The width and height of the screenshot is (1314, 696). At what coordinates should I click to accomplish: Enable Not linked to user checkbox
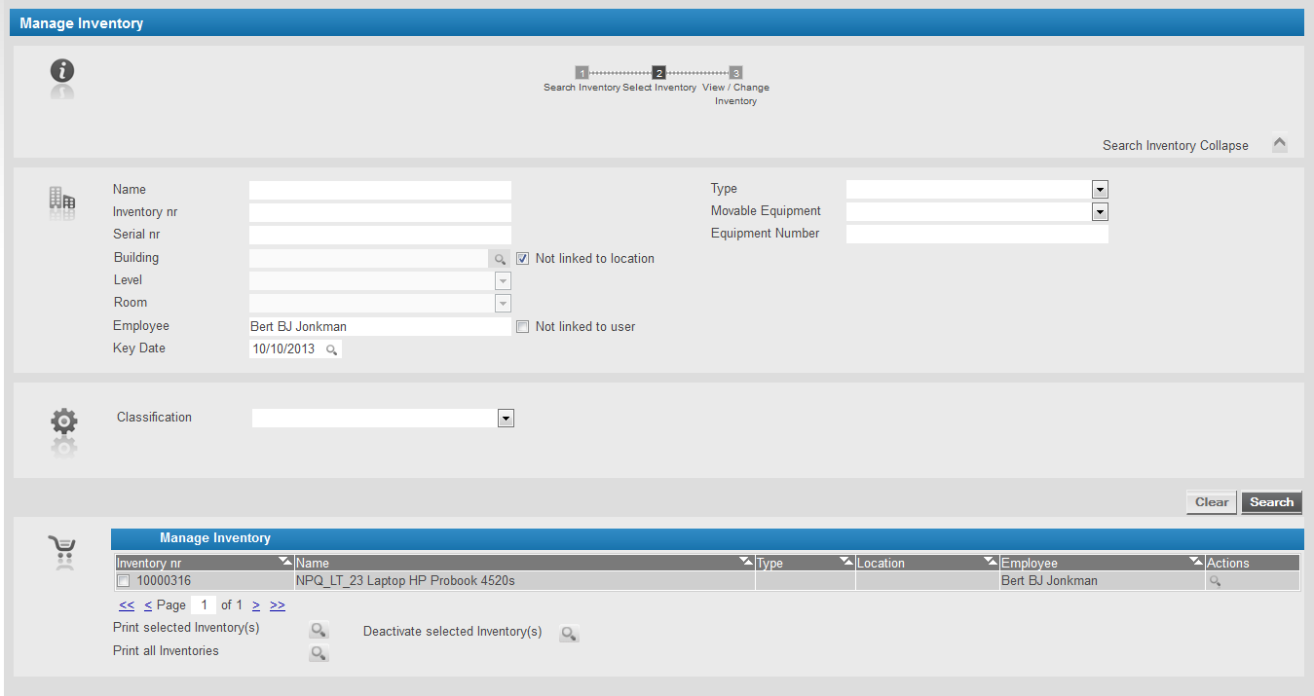pos(523,327)
